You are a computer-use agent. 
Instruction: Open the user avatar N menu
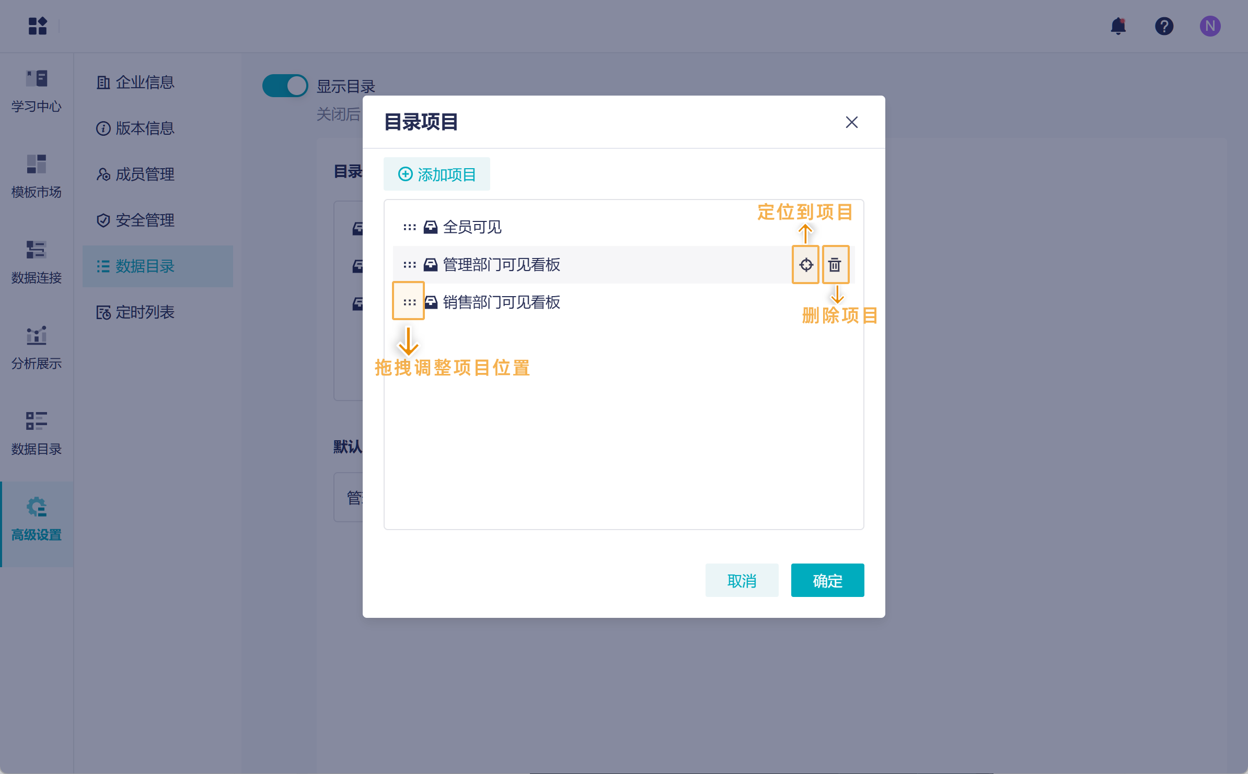tap(1211, 26)
